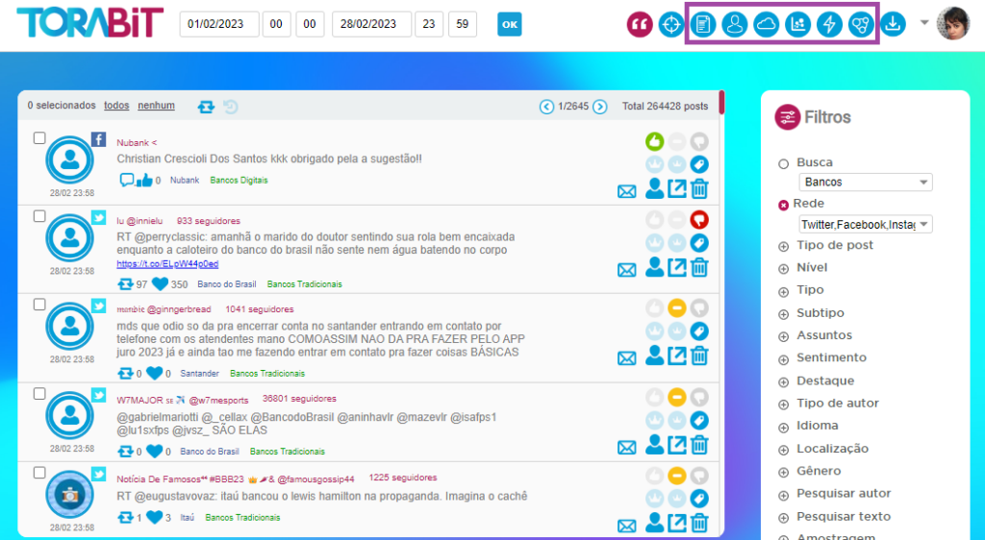Click the start date field 01/02/2023
985x540 pixels.
pos(219,24)
